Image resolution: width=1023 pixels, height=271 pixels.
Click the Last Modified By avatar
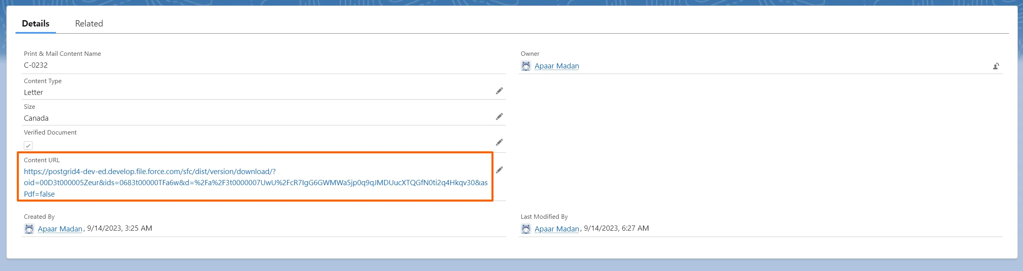pos(526,229)
